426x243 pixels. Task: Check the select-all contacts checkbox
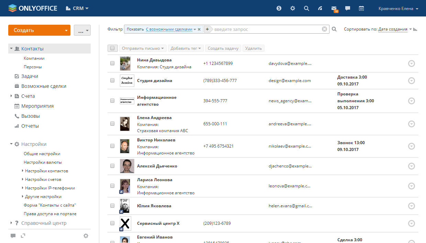click(113, 48)
